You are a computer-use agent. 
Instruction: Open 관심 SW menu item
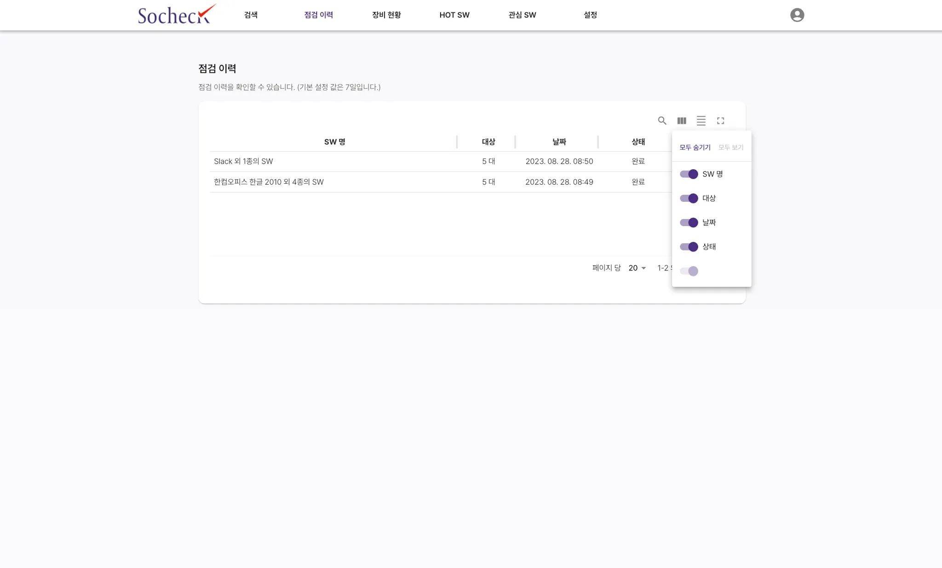click(x=522, y=15)
